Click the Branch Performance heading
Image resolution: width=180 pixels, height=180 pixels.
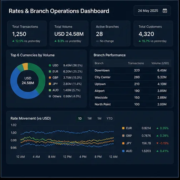click(x=110, y=55)
